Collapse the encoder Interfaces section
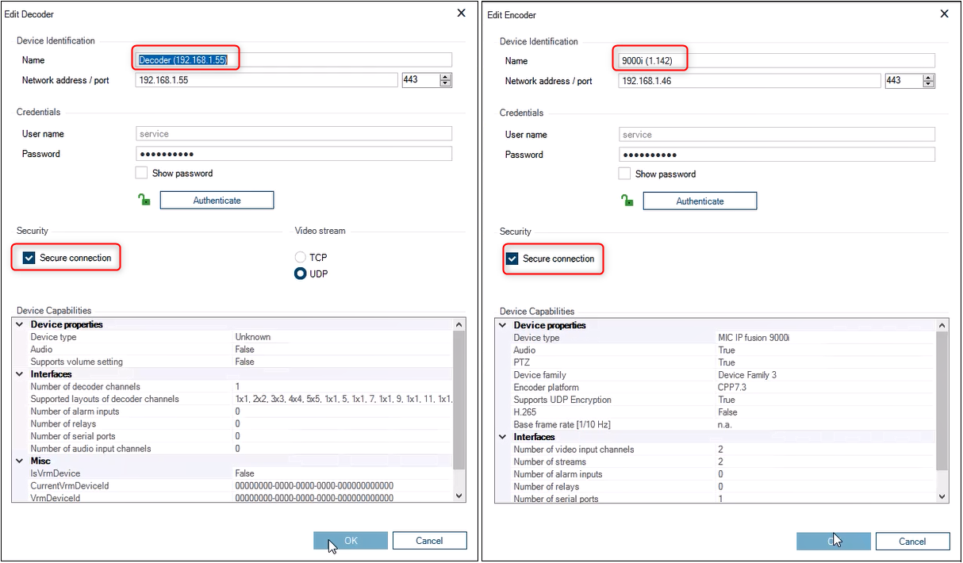 point(502,437)
